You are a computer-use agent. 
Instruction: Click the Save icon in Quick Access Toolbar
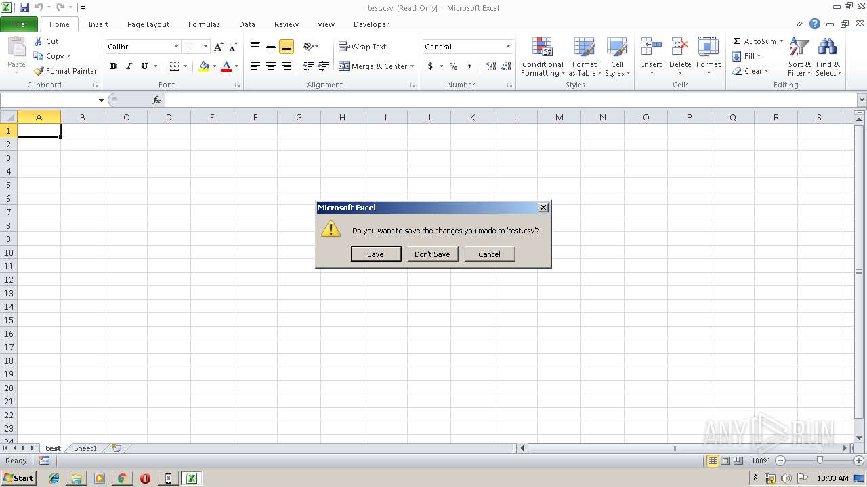(x=24, y=7)
